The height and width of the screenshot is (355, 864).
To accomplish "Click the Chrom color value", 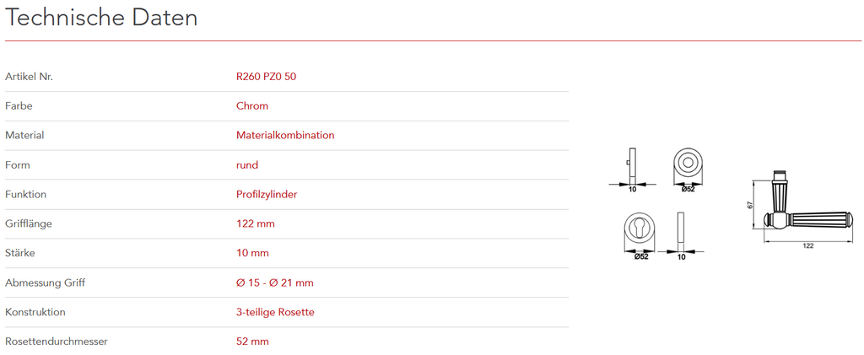I will pos(252,106).
